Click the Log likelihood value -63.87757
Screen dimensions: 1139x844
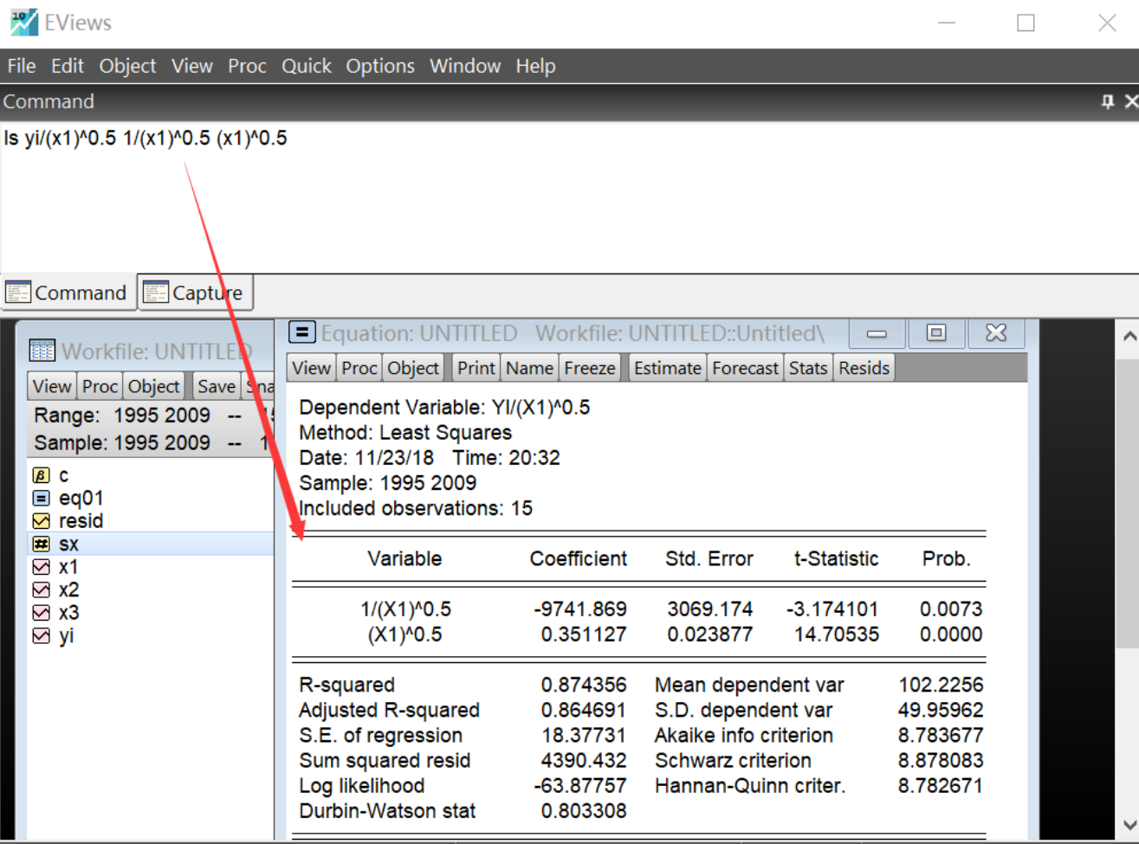(x=580, y=786)
